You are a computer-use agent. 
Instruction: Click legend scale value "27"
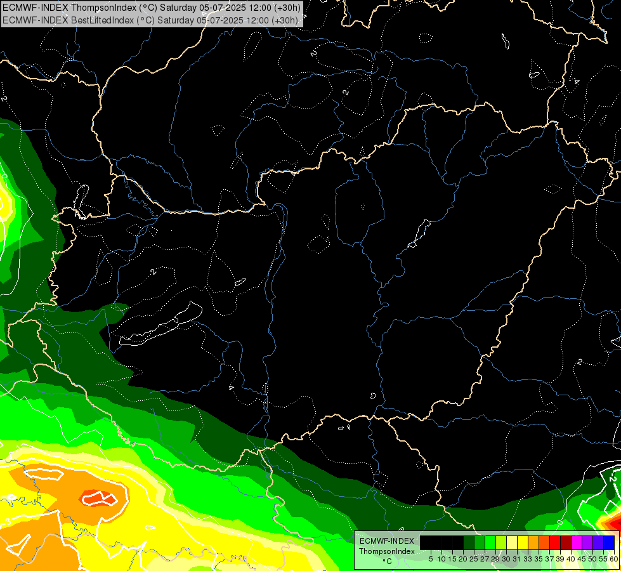pyautogui.click(x=485, y=559)
